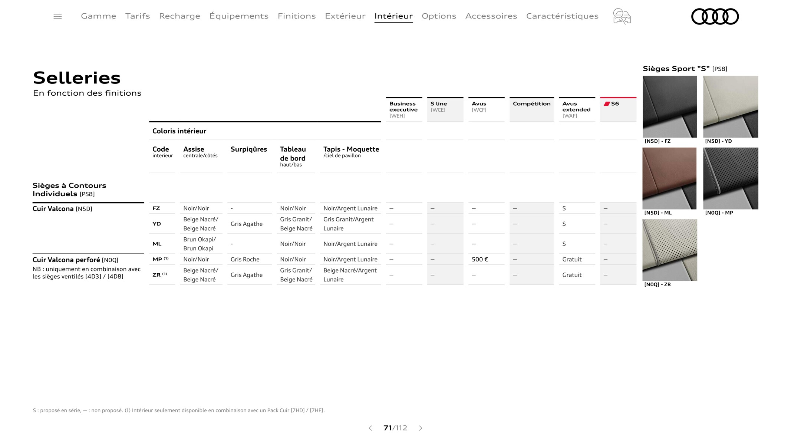Image resolution: width=791 pixels, height=445 pixels.
Task: Click the Audi logo icon top right
Action: coord(715,16)
